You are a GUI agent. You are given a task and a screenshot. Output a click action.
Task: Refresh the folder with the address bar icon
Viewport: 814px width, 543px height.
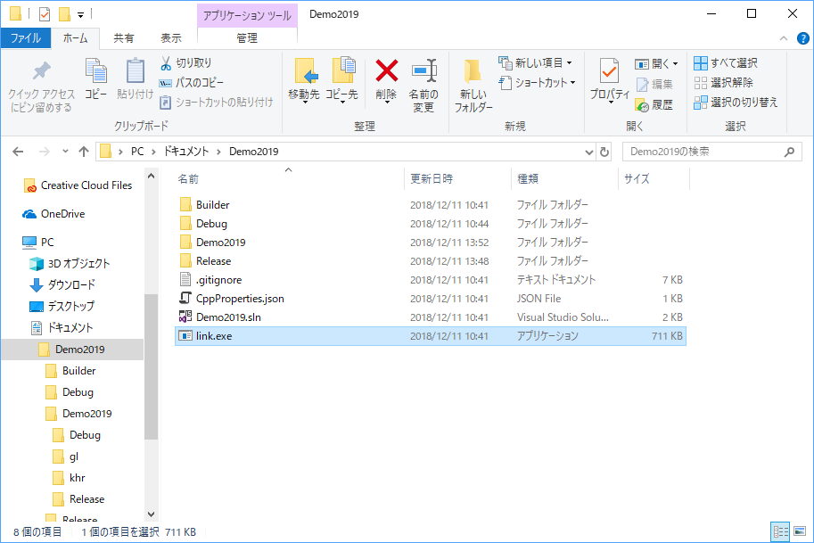[604, 152]
